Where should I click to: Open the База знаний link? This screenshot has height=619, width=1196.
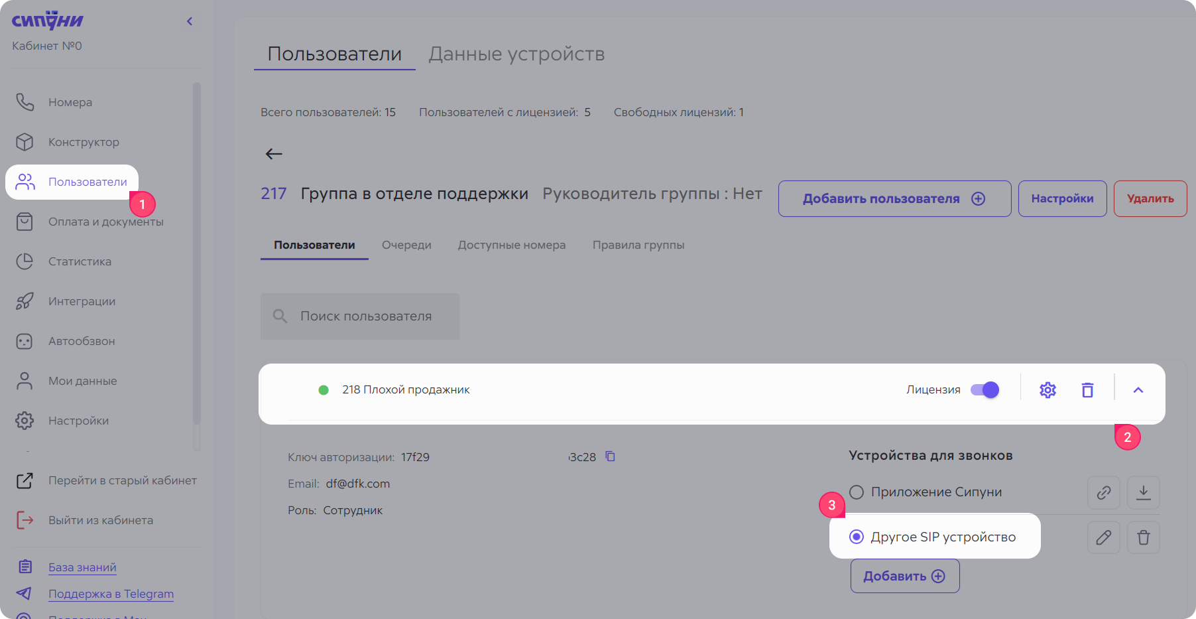82,567
